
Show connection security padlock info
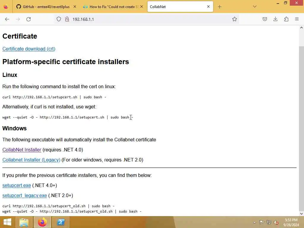tap(67, 19)
